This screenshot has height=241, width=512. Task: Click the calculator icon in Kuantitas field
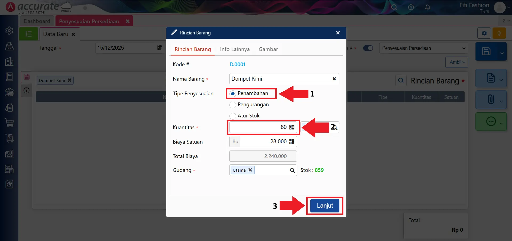pos(292,127)
